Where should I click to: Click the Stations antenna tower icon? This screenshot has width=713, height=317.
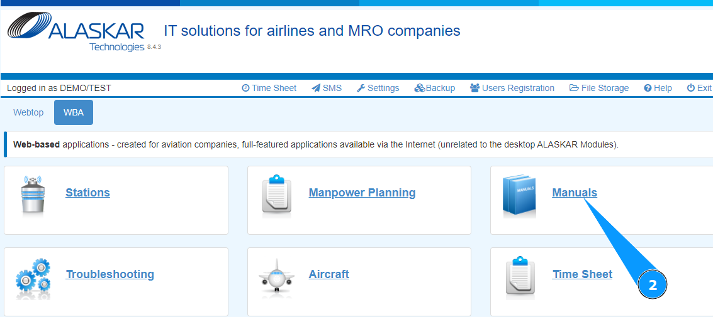tap(32, 196)
